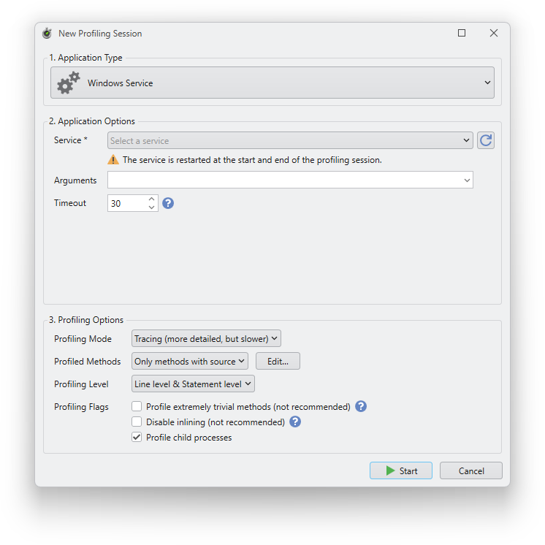This screenshot has width=545, height=545.
Task: Click the Timeout help question mark icon
Action: coord(168,203)
